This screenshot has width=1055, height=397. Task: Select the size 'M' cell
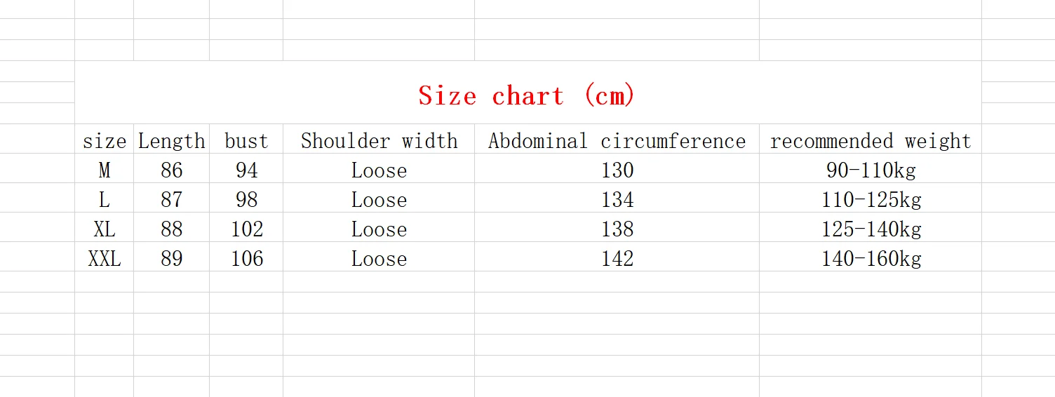(105, 168)
